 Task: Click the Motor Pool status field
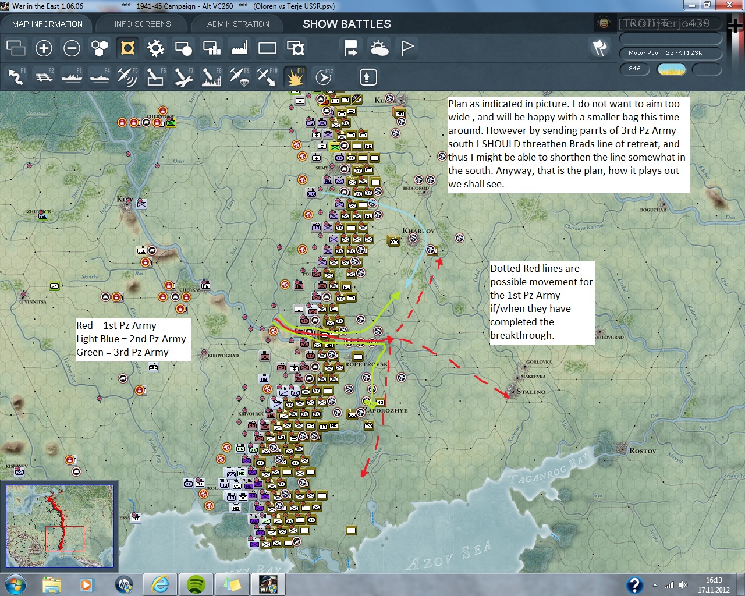pos(670,53)
